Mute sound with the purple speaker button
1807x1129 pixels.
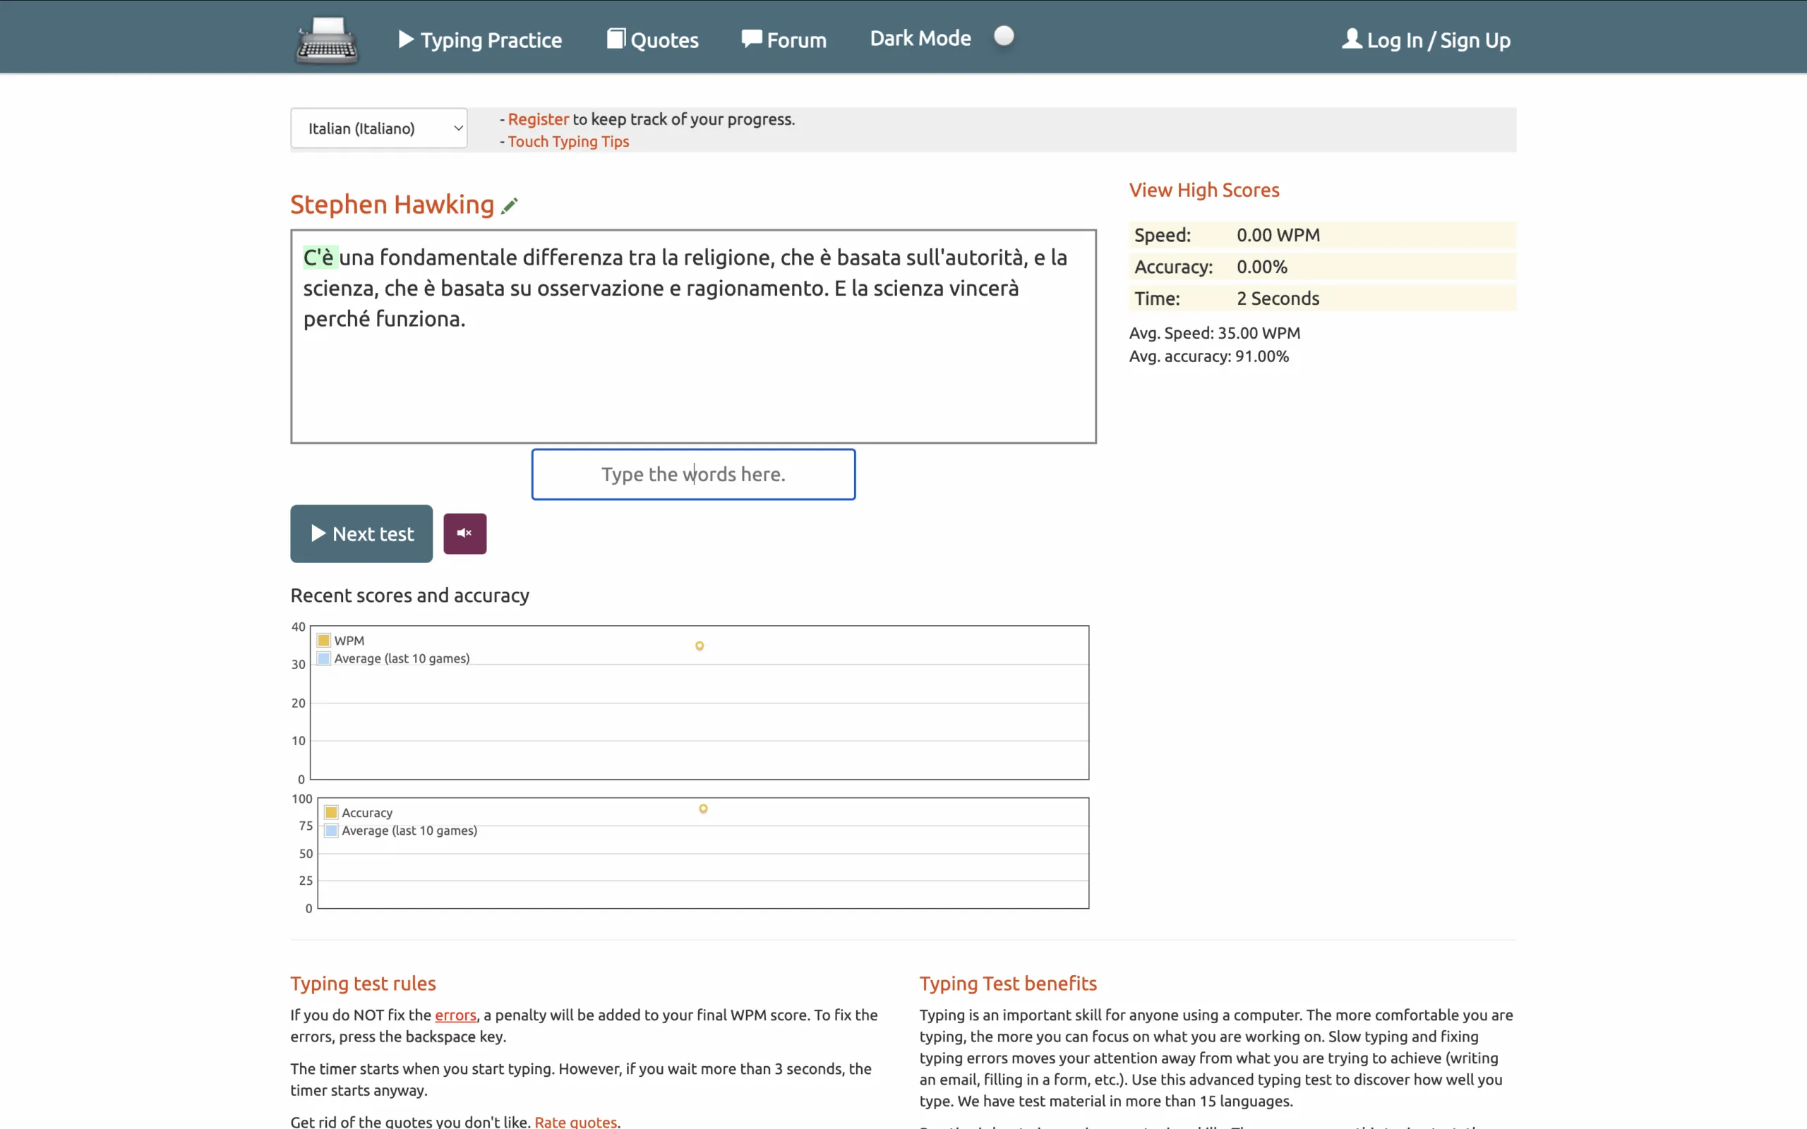click(x=464, y=533)
